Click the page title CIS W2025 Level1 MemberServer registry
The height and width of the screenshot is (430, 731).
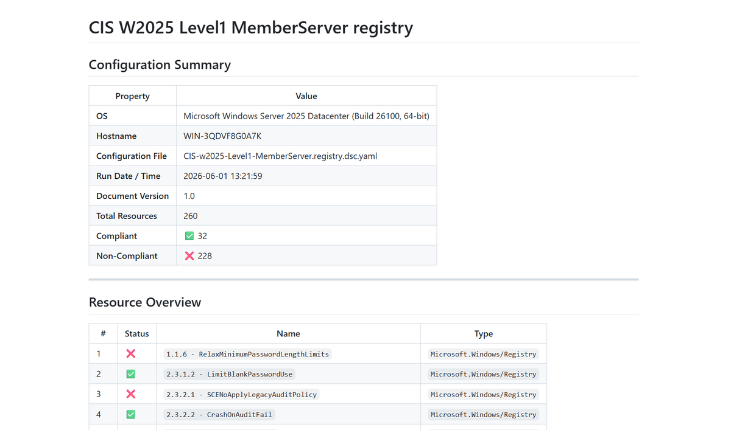[x=251, y=27]
